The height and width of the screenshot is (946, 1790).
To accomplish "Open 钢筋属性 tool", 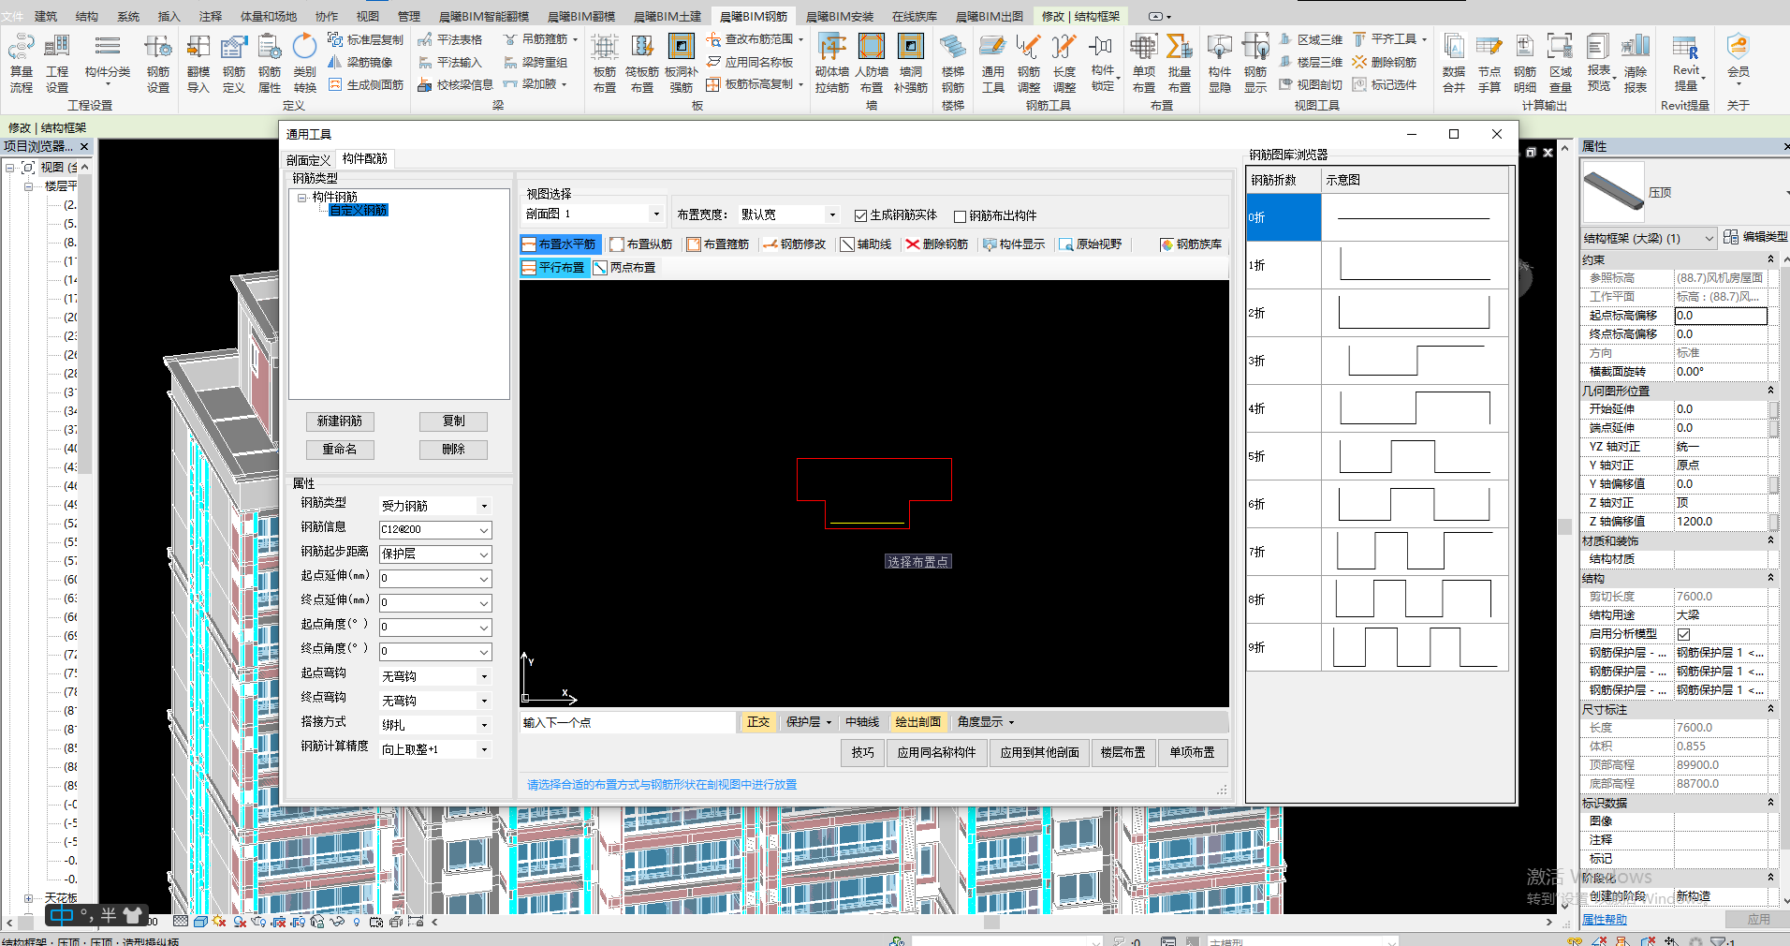I will point(270,63).
